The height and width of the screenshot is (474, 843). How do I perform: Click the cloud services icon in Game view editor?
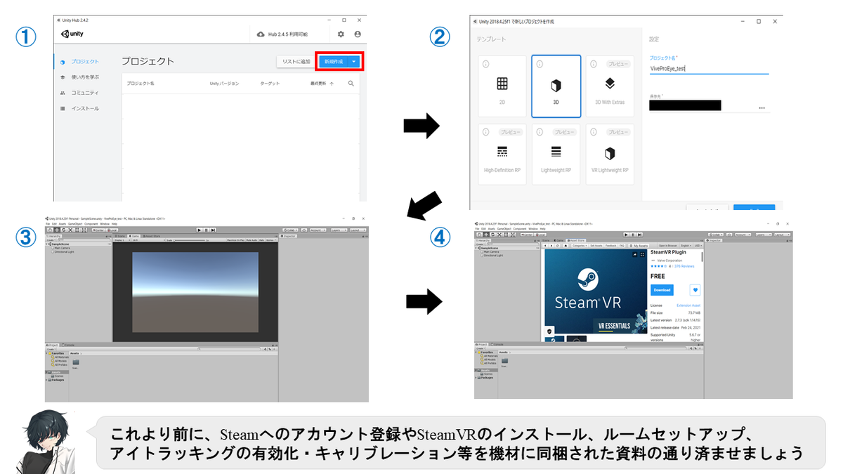pyautogui.click(x=304, y=230)
